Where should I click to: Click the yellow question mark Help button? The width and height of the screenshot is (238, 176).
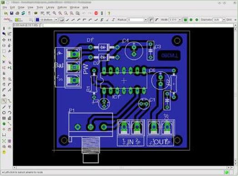(109, 13)
